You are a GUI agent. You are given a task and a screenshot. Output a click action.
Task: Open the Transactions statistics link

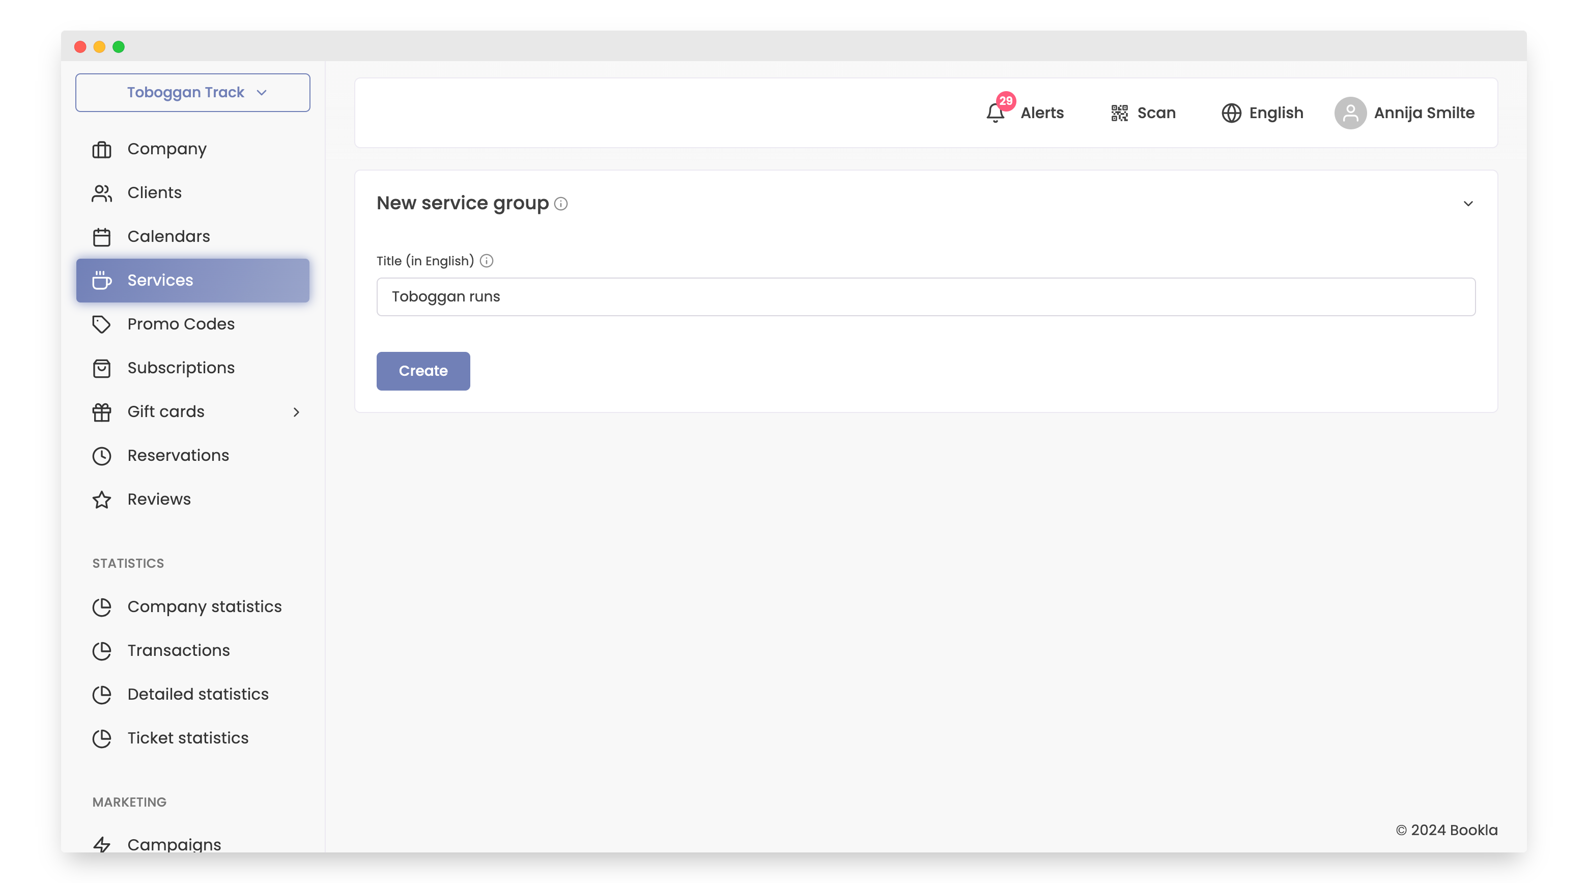click(x=178, y=650)
